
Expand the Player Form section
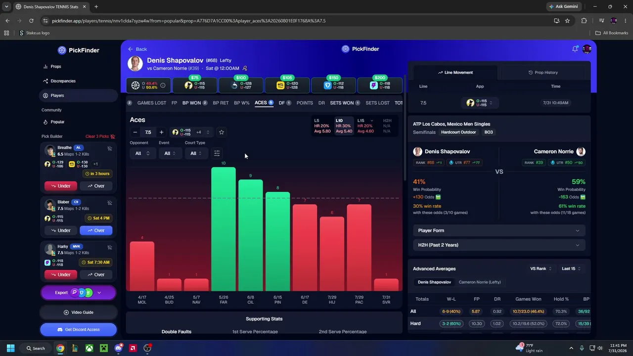pos(499,230)
